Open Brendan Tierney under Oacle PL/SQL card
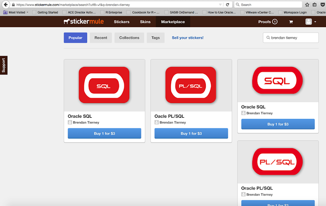Viewport: 326px width, 206px height. [x=172, y=123]
